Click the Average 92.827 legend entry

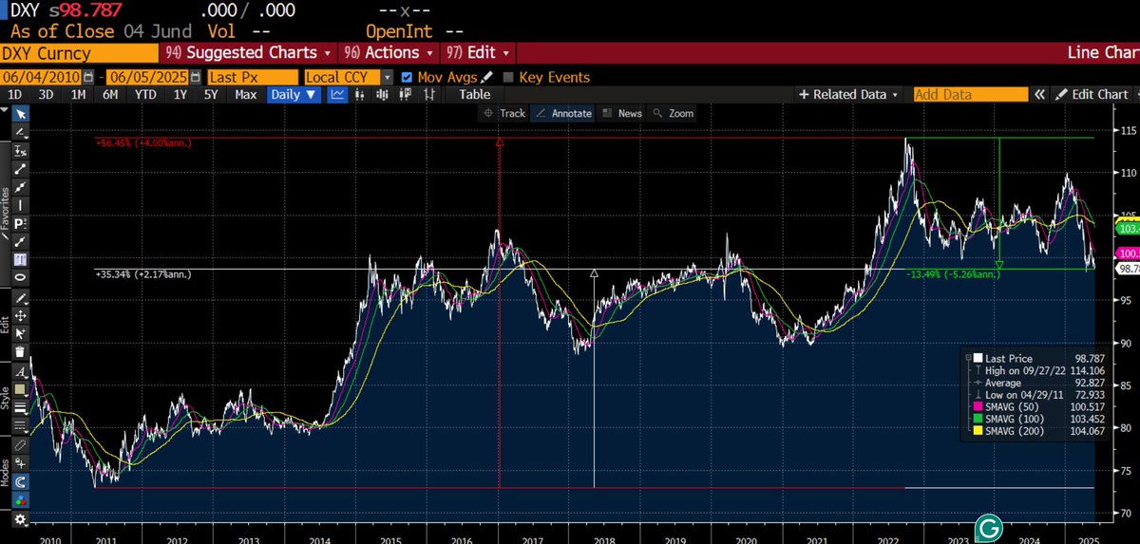pyautogui.click(x=1038, y=382)
